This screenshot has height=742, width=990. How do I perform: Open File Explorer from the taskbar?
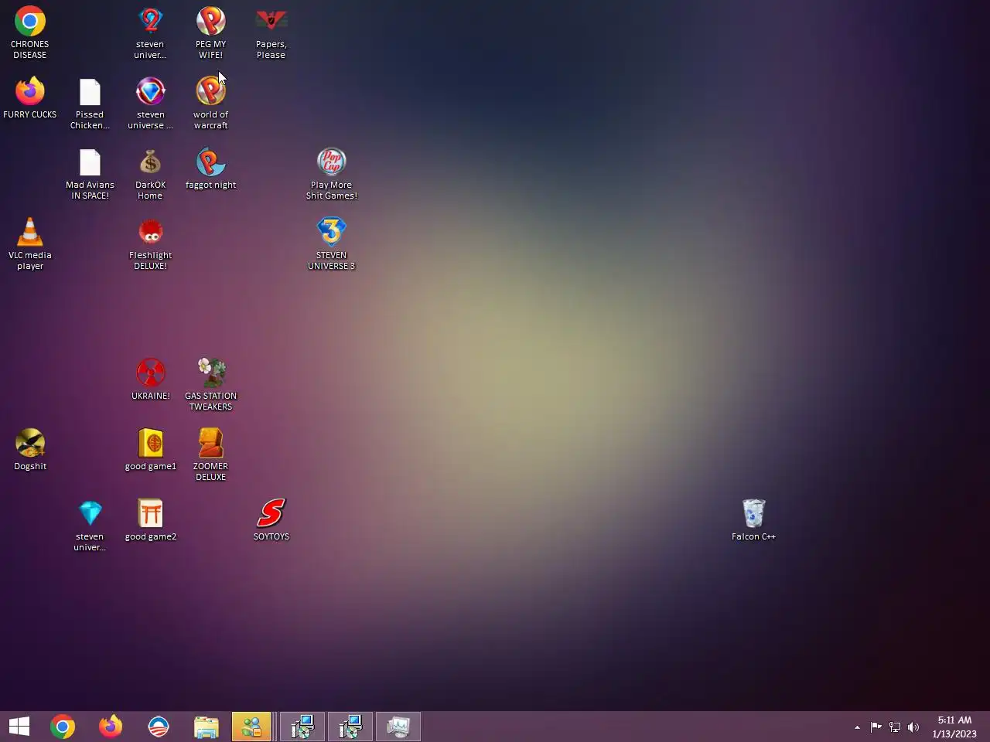click(207, 727)
